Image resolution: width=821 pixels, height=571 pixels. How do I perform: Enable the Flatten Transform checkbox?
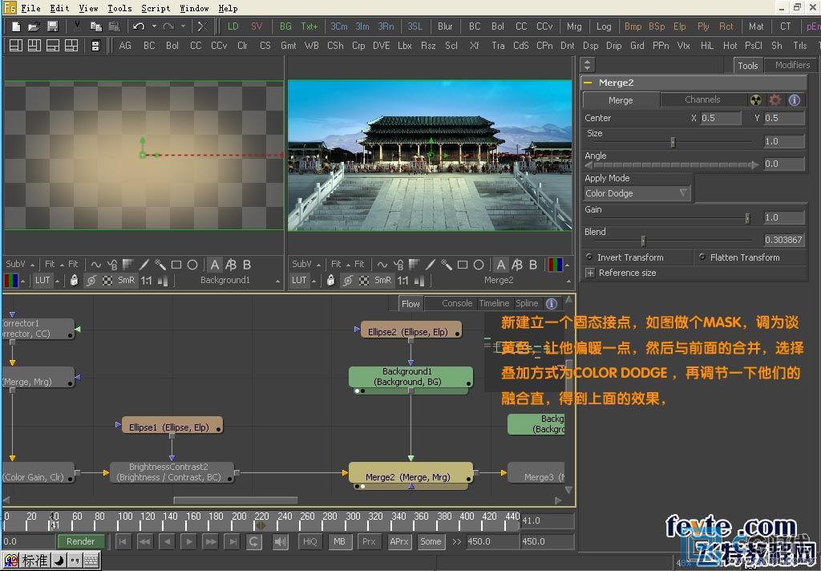point(702,257)
